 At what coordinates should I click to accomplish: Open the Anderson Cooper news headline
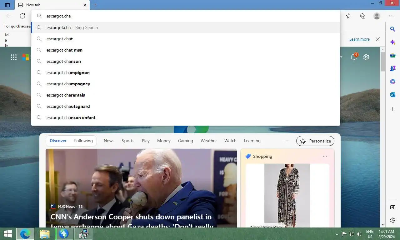(x=131, y=221)
